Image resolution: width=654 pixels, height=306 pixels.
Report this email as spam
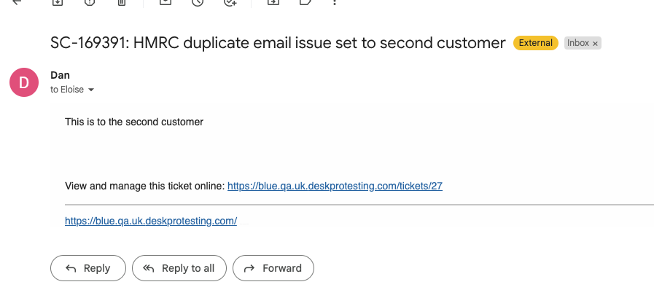coord(90,2)
